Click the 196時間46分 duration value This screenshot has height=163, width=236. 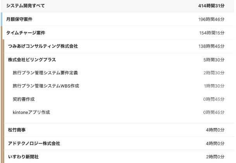(211, 19)
